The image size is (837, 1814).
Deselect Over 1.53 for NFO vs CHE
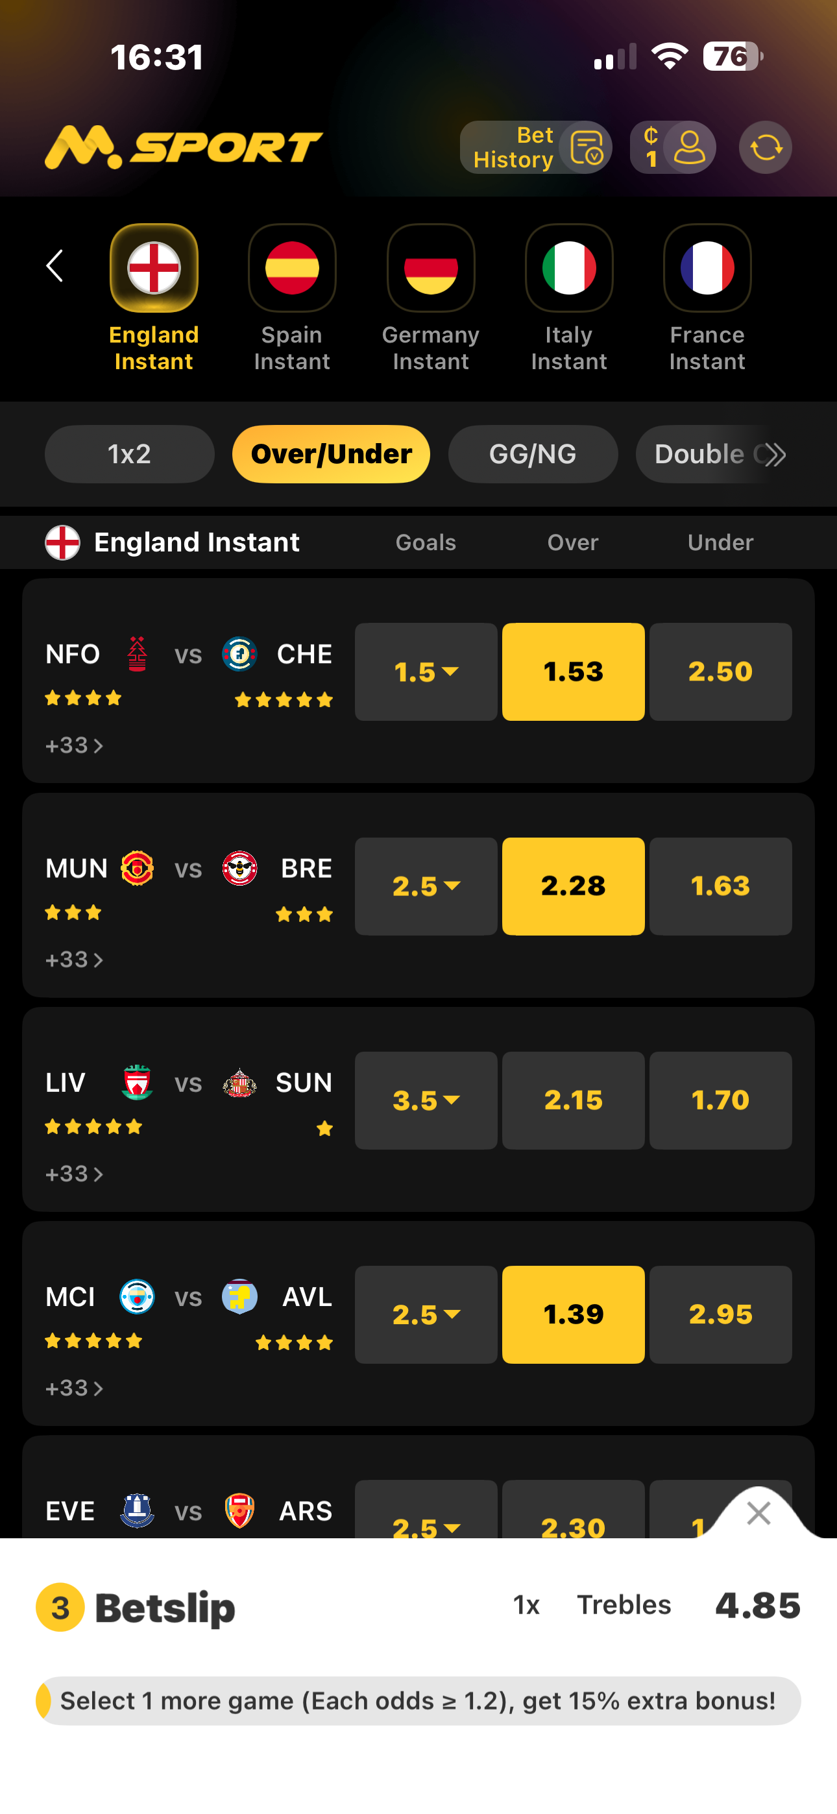[573, 671]
